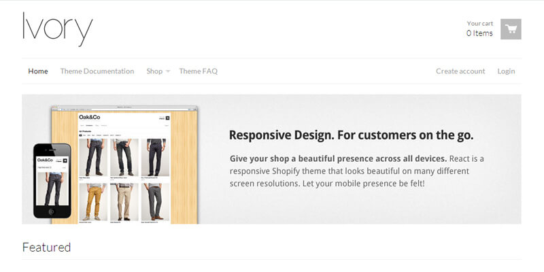544x272 pixels.
Task: Click the shopping cart icon
Action: pyautogui.click(x=511, y=29)
